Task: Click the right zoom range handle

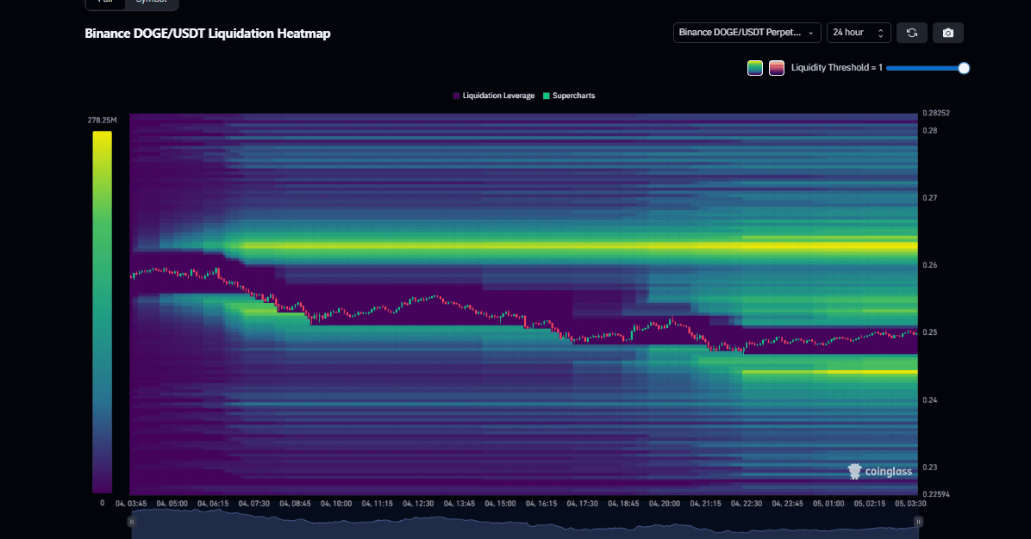Action: point(918,521)
